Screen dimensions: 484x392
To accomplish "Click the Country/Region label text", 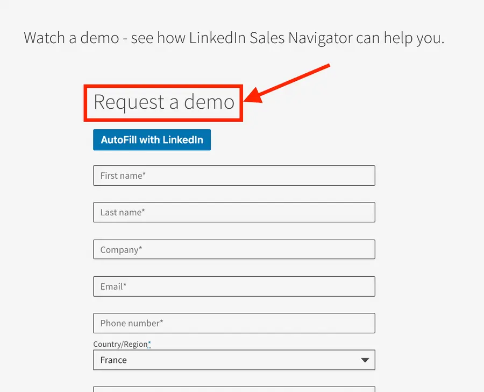I will (120, 344).
